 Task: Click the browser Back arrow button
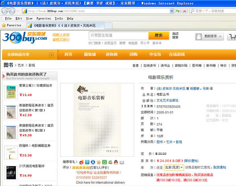coord(5,11)
